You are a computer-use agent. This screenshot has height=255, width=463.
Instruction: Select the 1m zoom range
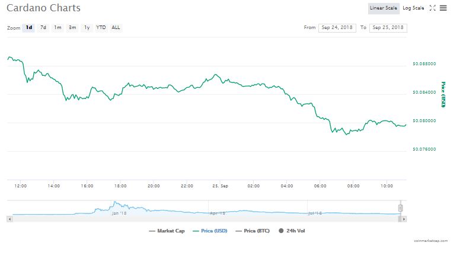coord(58,27)
